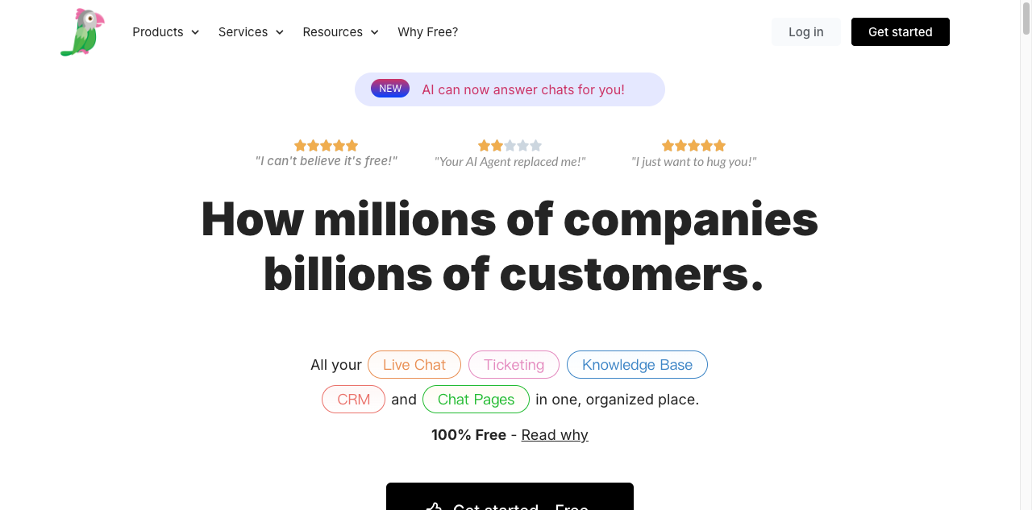Open the Chat Pages pill
This screenshot has height=510, width=1032.
[476, 400]
